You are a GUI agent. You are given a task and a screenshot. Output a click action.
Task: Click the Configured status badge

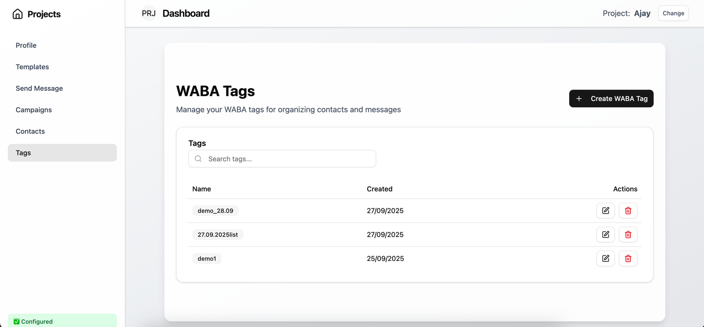pyautogui.click(x=32, y=321)
